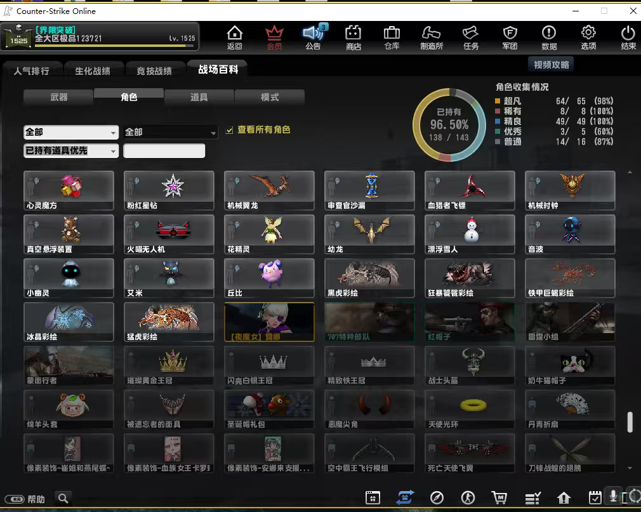The image size is (641, 512).
Task: Switch to the 生化战绩 tab
Action: point(93,71)
